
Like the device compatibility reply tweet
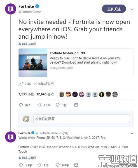point(58,165)
